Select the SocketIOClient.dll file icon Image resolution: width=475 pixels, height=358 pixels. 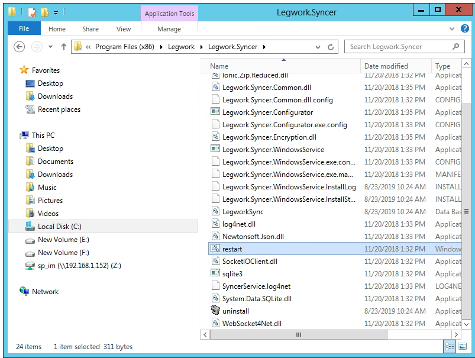coord(215,261)
